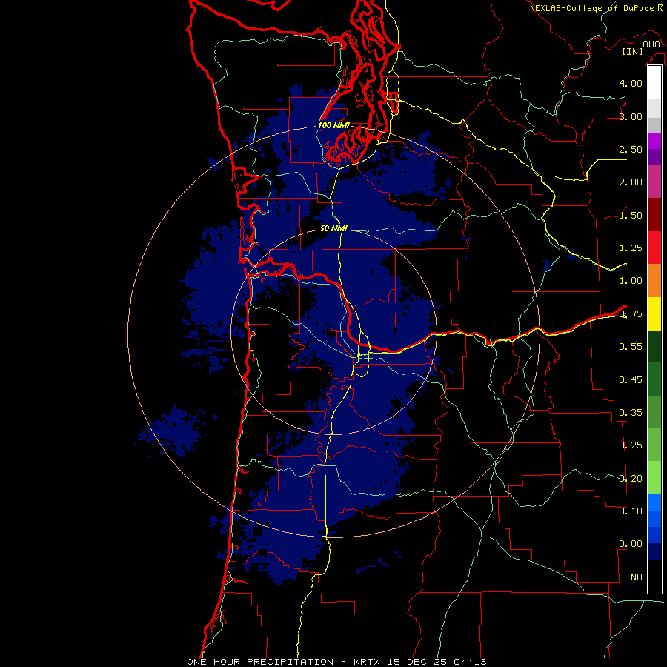Click the orange swatch beside 1.00
The image size is (667, 667).
click(x=654, y=280)
